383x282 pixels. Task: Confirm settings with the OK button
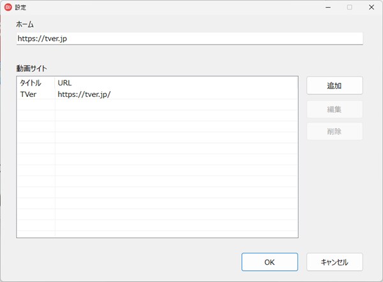coord(269,262)
